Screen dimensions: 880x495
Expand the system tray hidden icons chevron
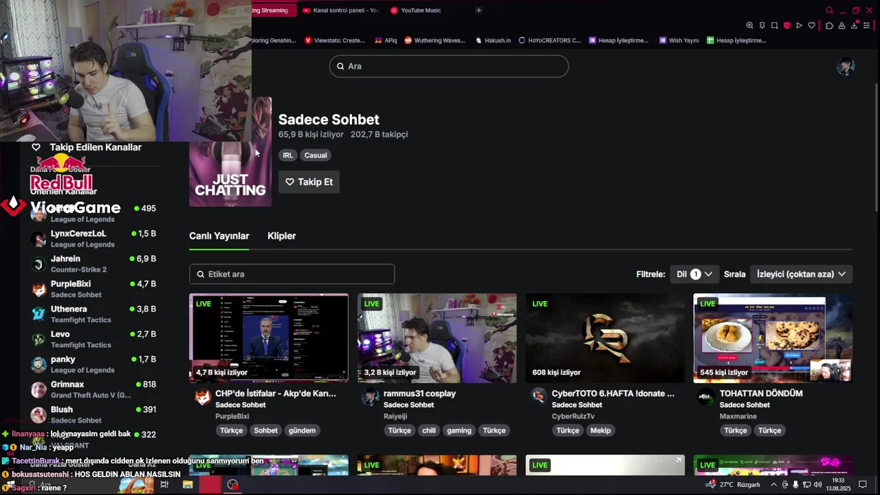click(x=773, y=485)
